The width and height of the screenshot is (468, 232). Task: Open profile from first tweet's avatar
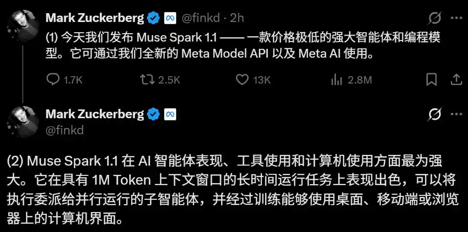pos(22,26)
